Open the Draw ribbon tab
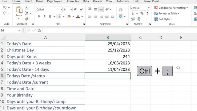 pos(39,1)
